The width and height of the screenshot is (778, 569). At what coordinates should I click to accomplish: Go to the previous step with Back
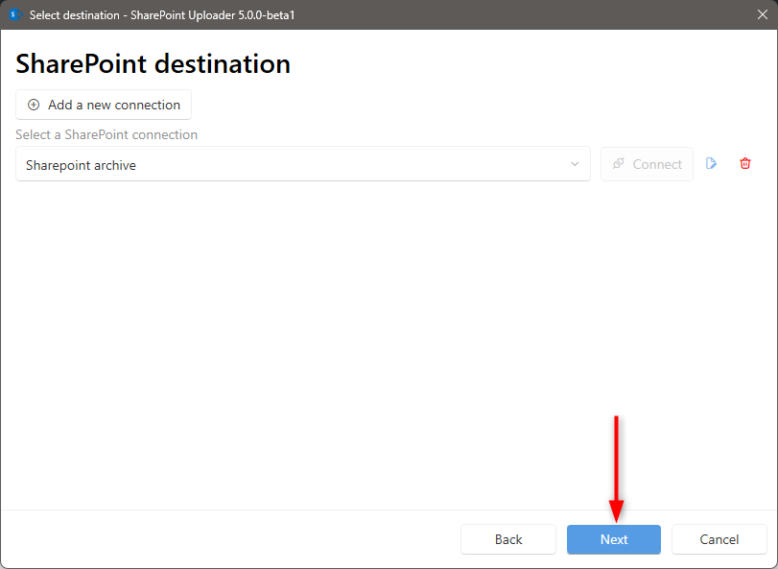coord(508,539)
